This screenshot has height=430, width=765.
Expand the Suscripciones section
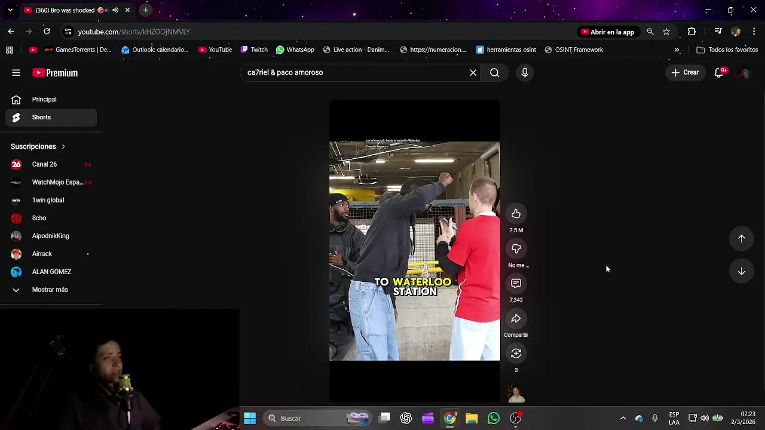38,146
